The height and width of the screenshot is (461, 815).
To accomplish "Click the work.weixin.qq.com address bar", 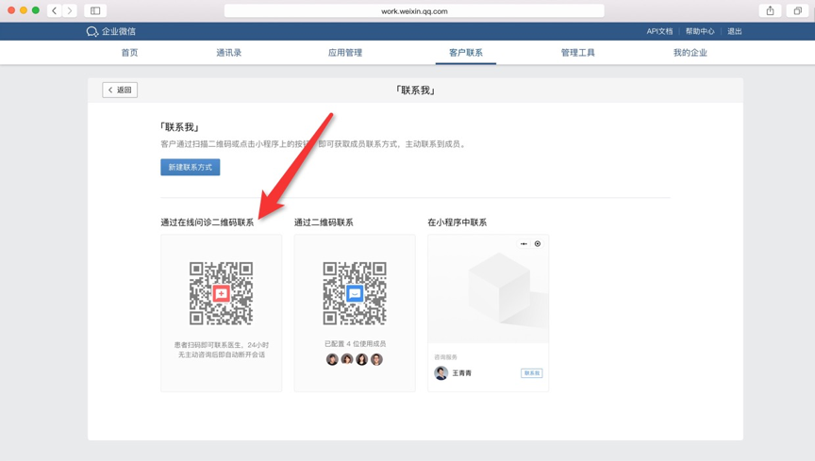I will [x=414, y=11].
